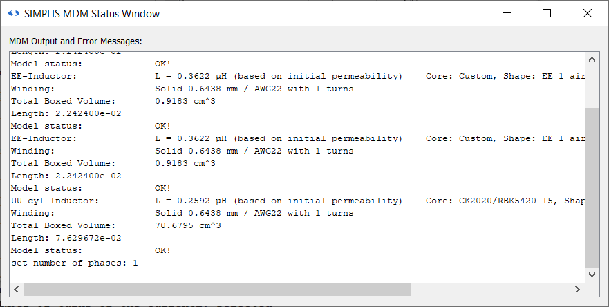This screenshot has width=609, height=307.
Task: Click the 'set number of phases: 1' line
Action: [75, 263]
